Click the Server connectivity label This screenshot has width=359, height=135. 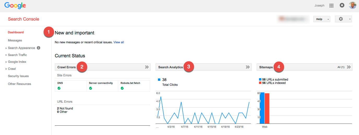point(101,83)
